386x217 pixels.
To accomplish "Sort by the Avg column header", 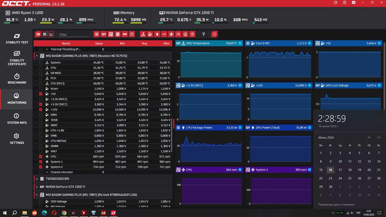I will [x=144, y=44].
